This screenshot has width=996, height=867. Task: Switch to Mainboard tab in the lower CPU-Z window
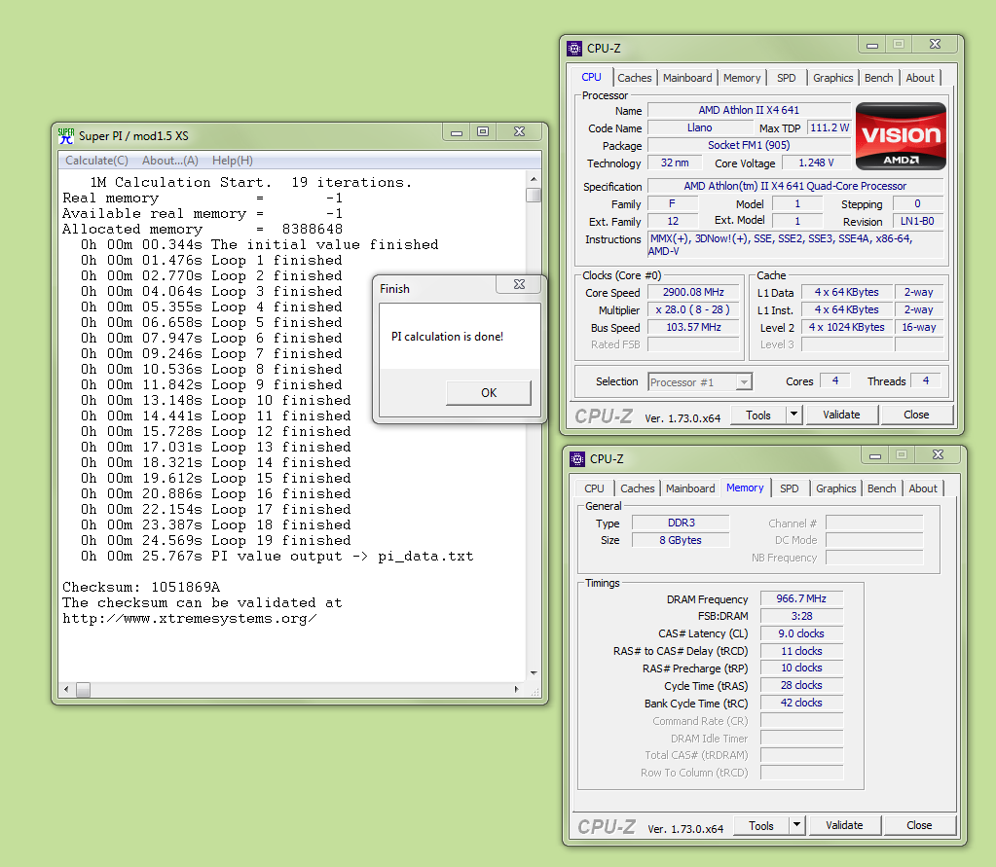click(690, 488)
